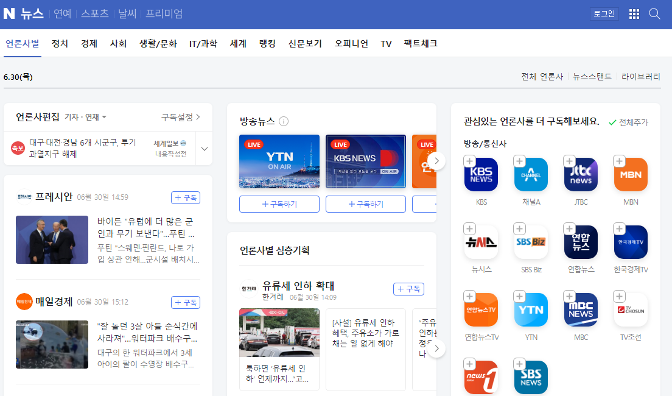Click the 채널A publisher logo

coord(531,175)
